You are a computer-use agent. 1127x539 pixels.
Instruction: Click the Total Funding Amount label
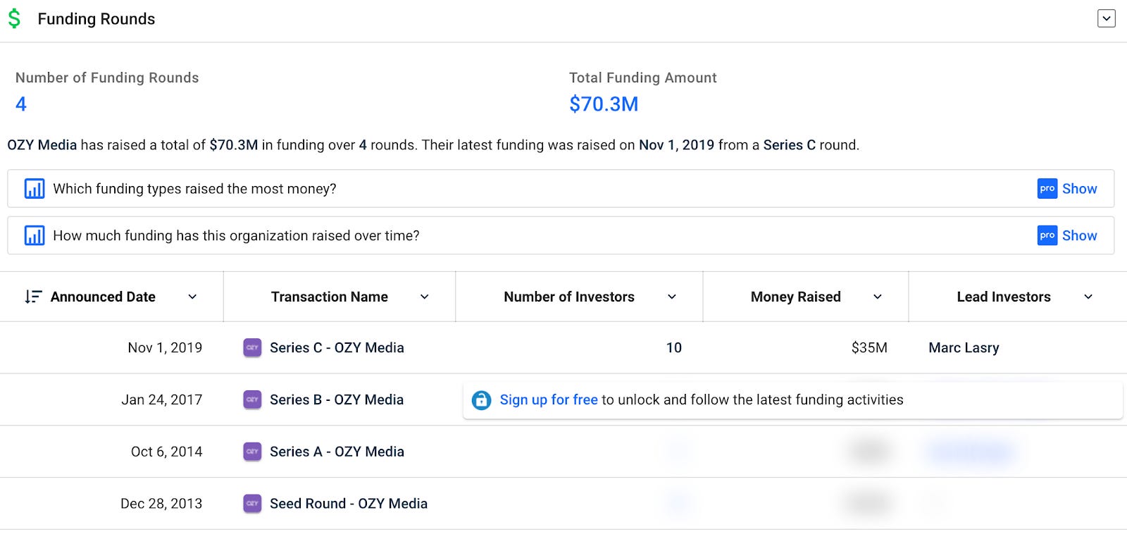[x=643, y=78]
